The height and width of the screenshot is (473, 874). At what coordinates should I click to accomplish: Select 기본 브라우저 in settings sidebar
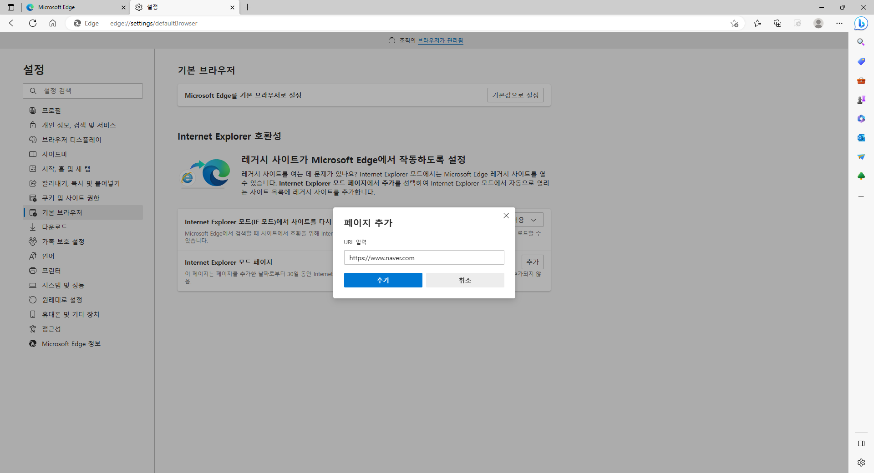pos(61,212)
